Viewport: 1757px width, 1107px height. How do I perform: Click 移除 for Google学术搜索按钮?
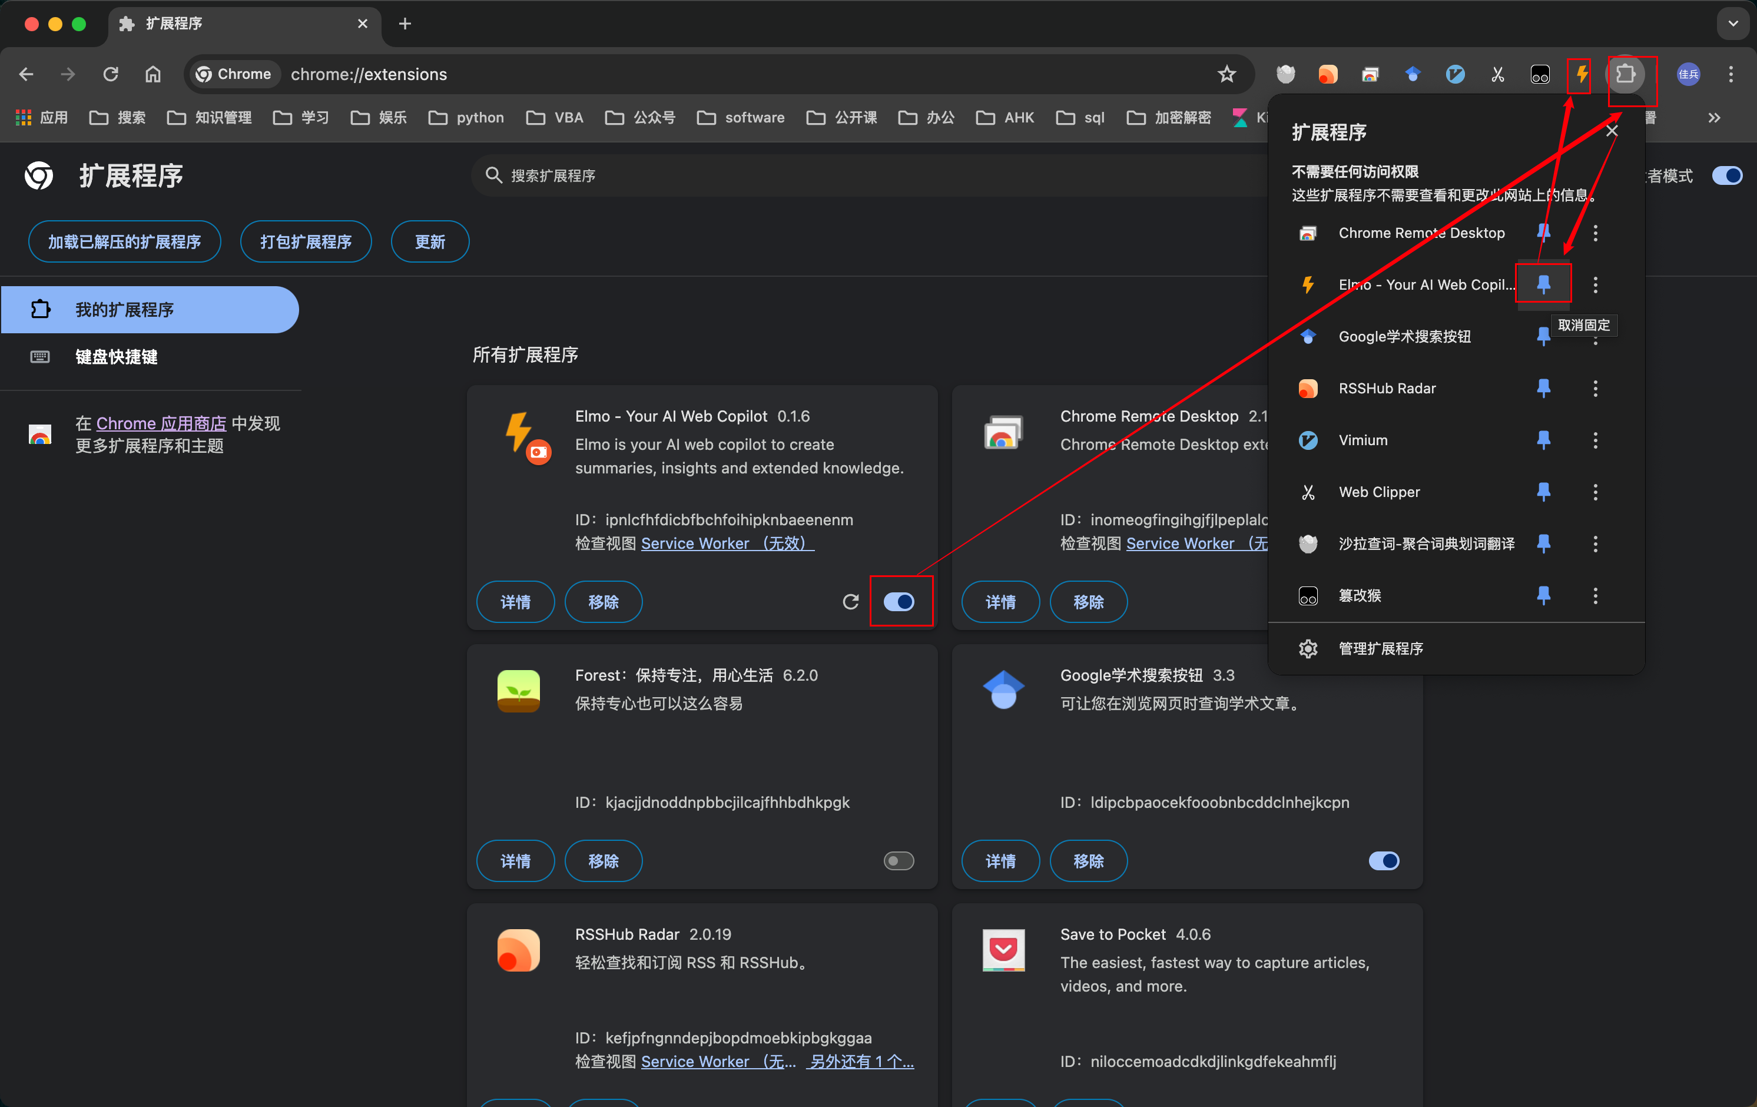pyautogui.click(x=1089, y=860)
